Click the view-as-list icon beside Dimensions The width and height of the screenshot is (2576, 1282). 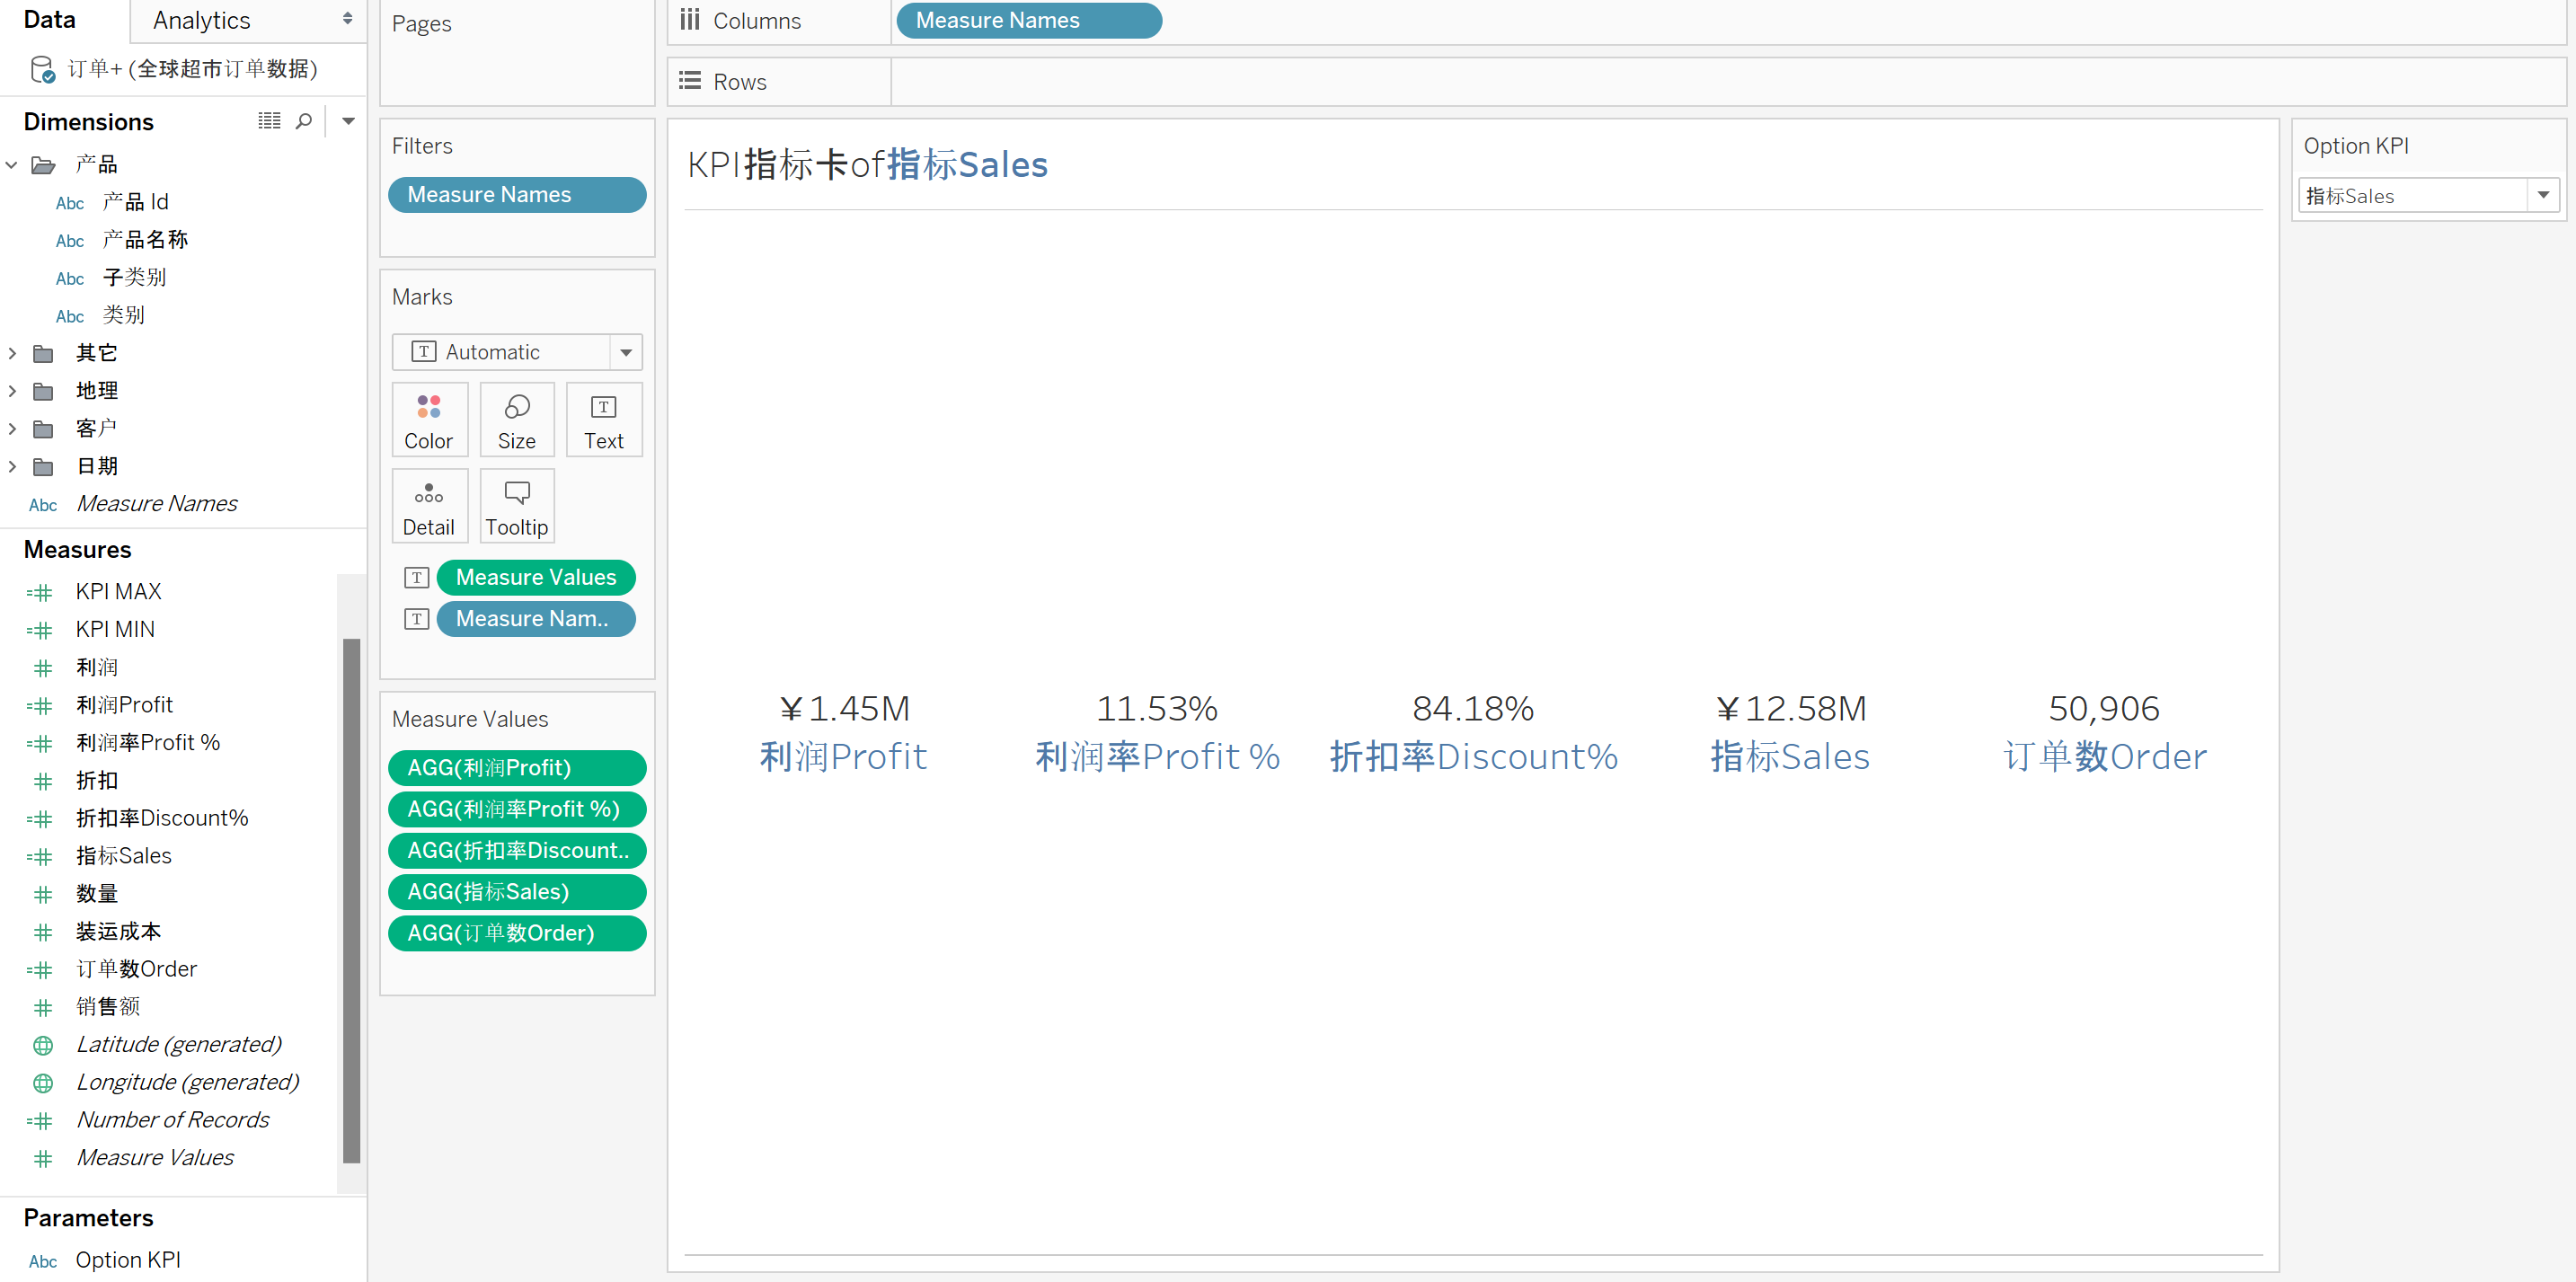coord(269,121)
